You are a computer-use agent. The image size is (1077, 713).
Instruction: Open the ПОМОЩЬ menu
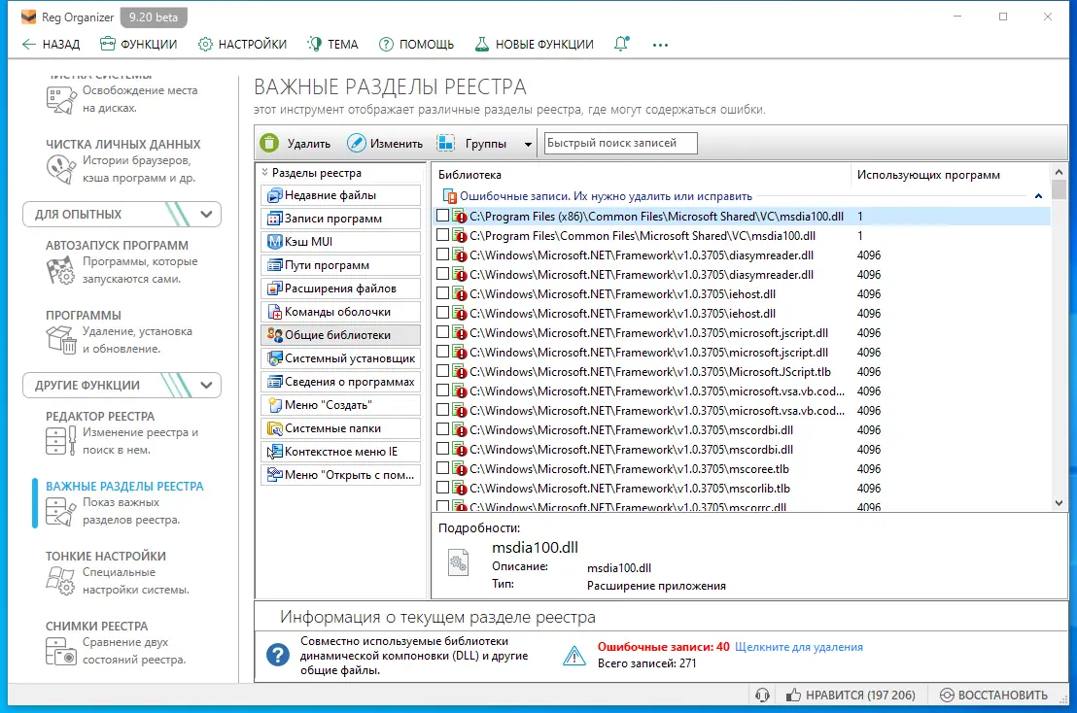tap(416, 45)
